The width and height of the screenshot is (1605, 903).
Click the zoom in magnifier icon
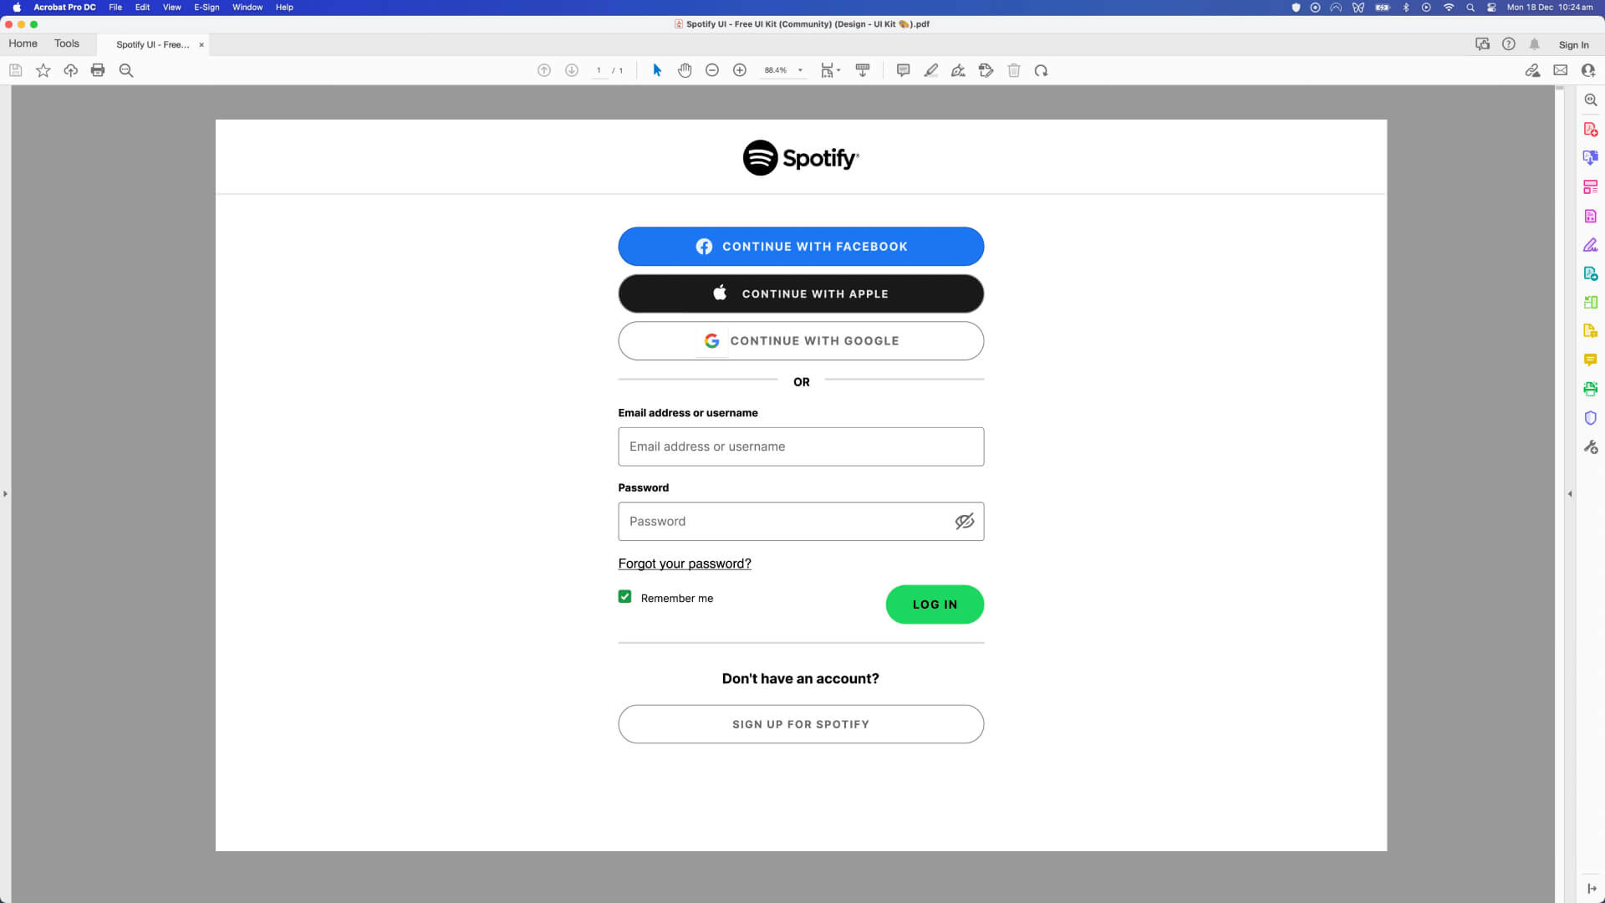point(740,70)
